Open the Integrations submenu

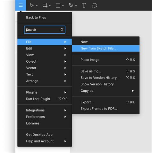[x=45, y=110]
